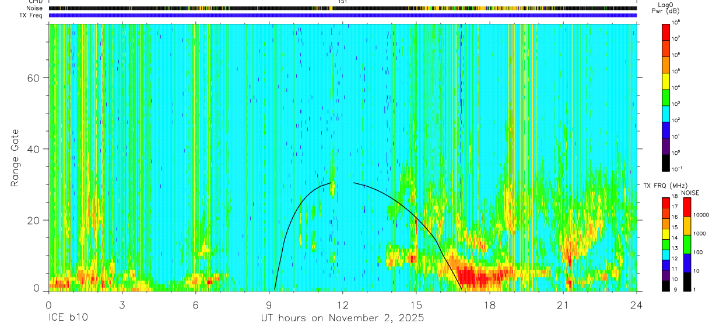The image size is (716, 330).
Task: Click the red segment of Lag0 Pwr colorbar
Action: click(666, 31)
